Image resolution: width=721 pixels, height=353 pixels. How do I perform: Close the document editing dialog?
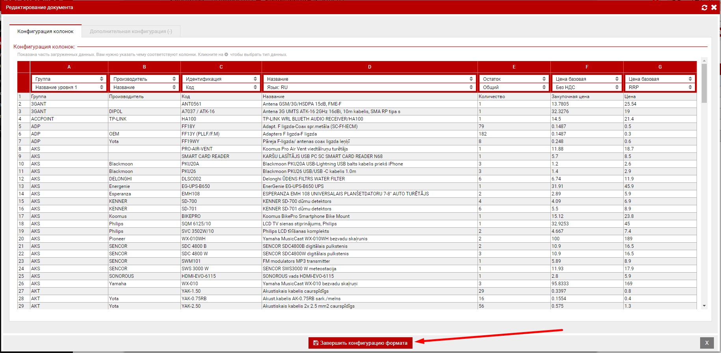click(x=714, y=7)
